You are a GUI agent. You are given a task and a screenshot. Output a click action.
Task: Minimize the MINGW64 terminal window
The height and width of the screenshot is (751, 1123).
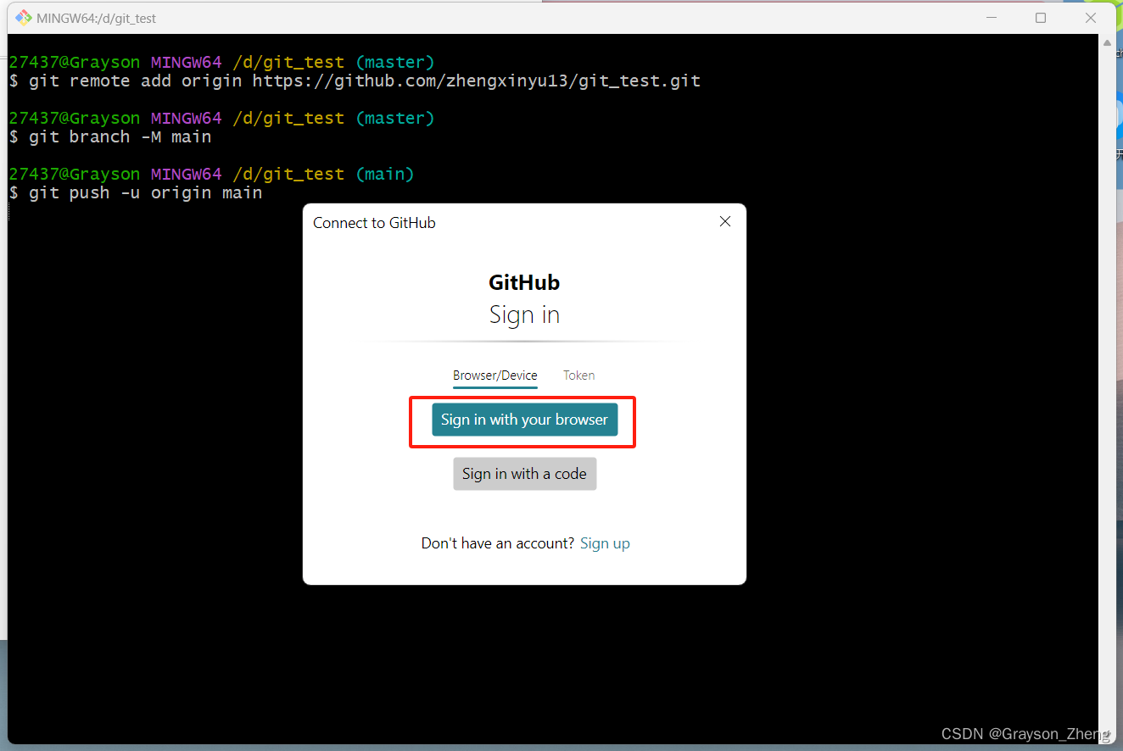click(990, 18)
